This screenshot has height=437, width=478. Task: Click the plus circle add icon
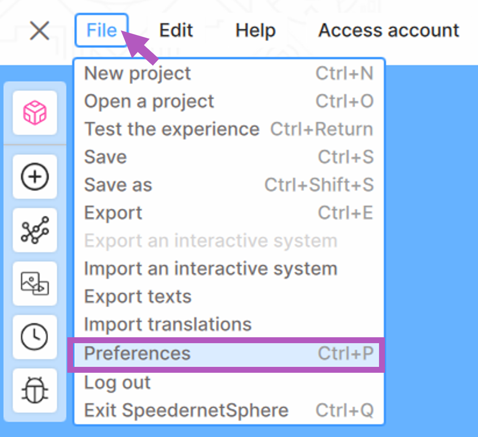pos(35,177)
